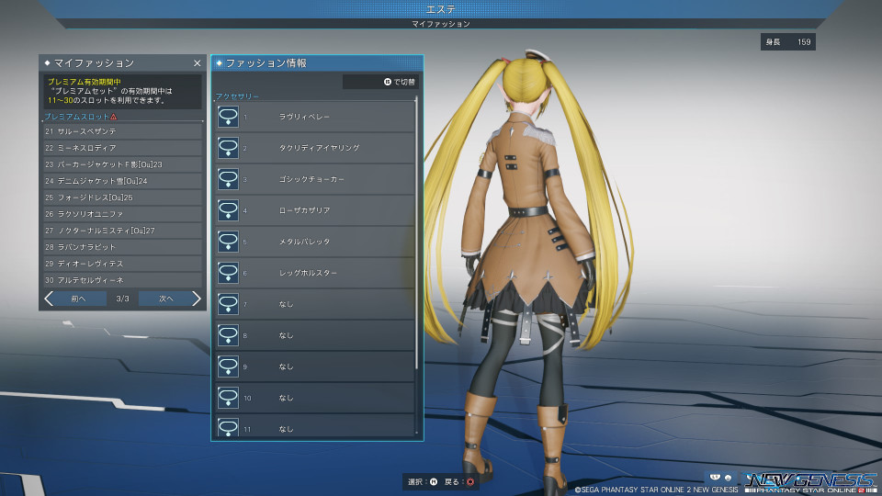Screen dimensions: 882x496
Task: Click the 前へ button
Action: [78, 299]
